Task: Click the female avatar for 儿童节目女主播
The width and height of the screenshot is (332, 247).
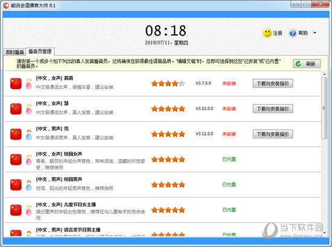Action: coord(29,210)
